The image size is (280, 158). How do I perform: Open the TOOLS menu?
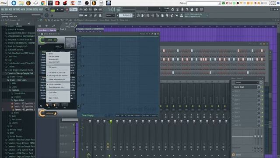pyautogui.click(x=36, y=10)
